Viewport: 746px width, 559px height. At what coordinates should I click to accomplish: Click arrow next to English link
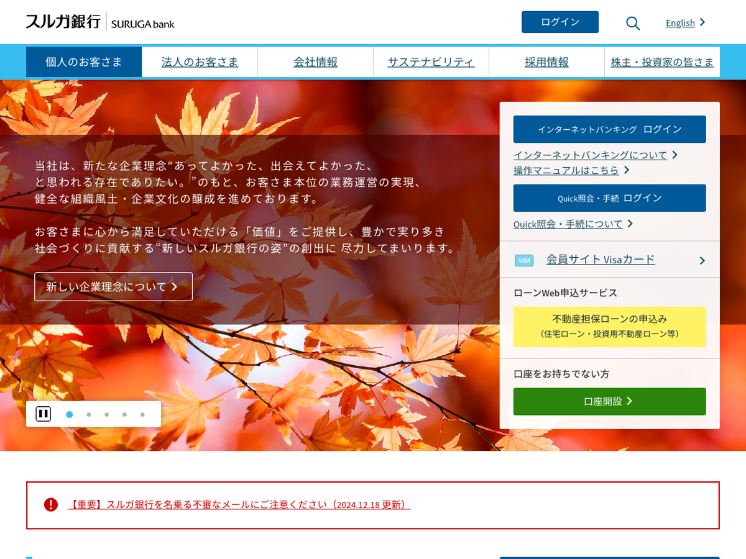tap(702, 22)
